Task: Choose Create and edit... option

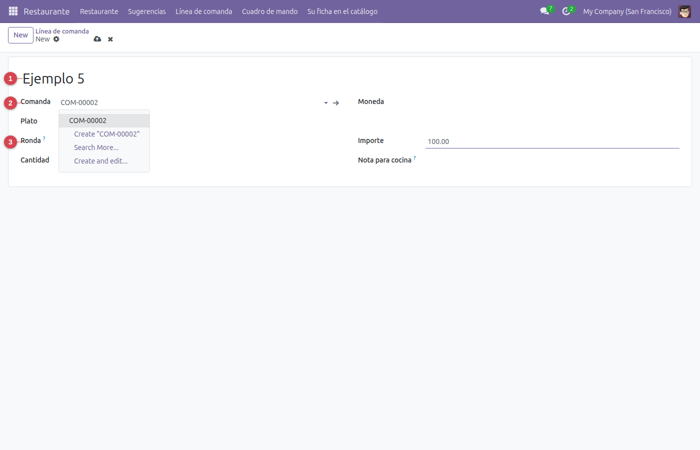Action: pyautogui.click(x=104, y=161)
